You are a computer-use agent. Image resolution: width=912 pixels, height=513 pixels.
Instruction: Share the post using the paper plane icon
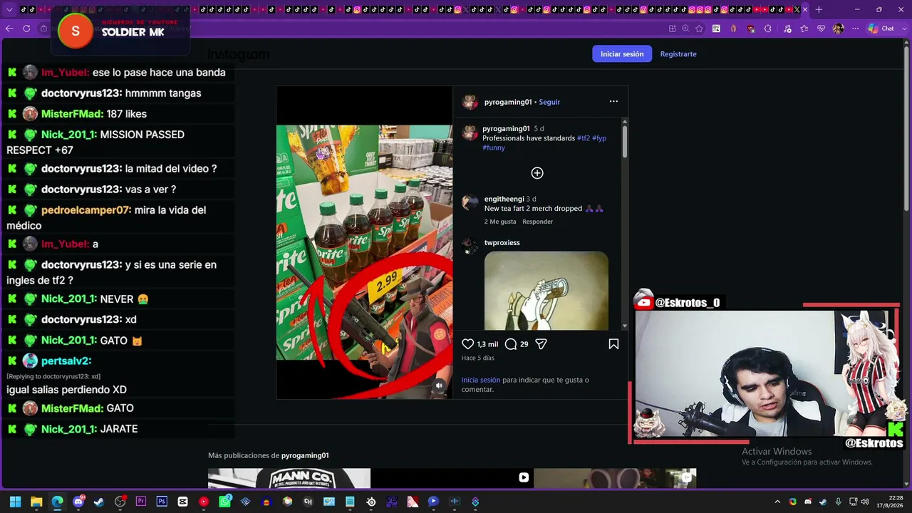click(x=541, y=344)
